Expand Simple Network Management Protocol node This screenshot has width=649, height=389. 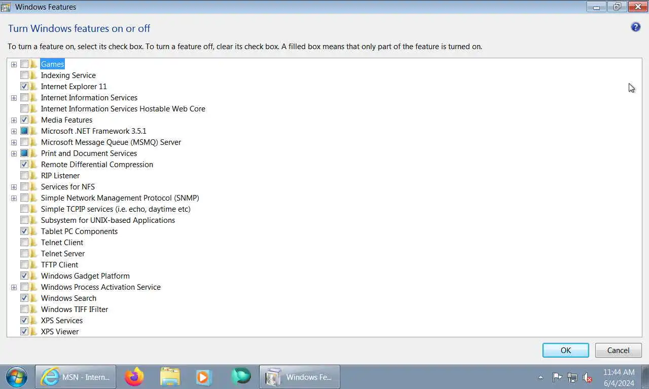(x=14, y=198)
